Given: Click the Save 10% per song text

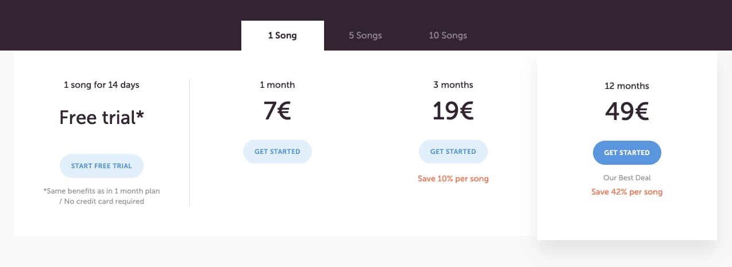Looking at the screenshot, I should click(x=453, y=179).
